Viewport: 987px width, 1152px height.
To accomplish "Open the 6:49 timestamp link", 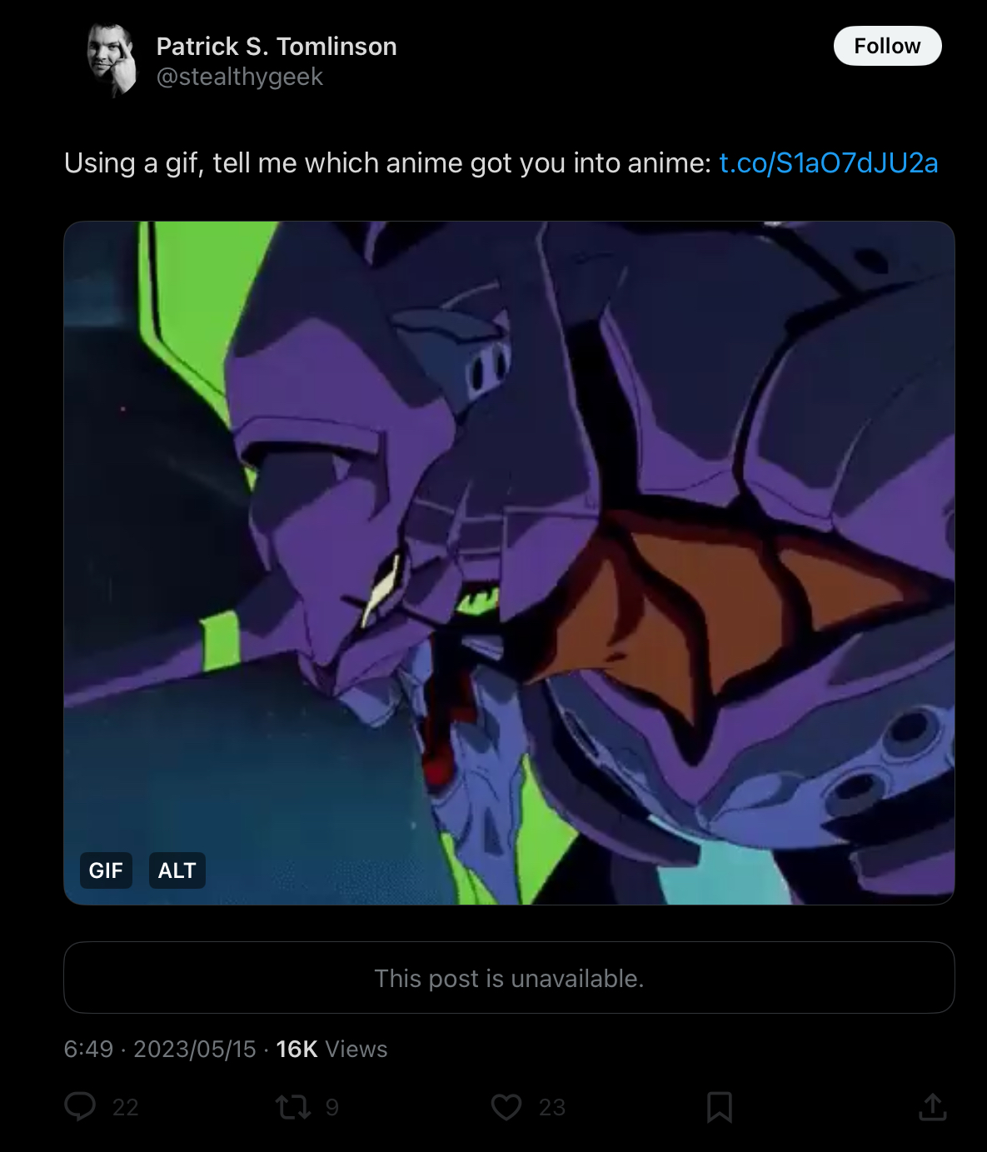I will coord(88,1050).
